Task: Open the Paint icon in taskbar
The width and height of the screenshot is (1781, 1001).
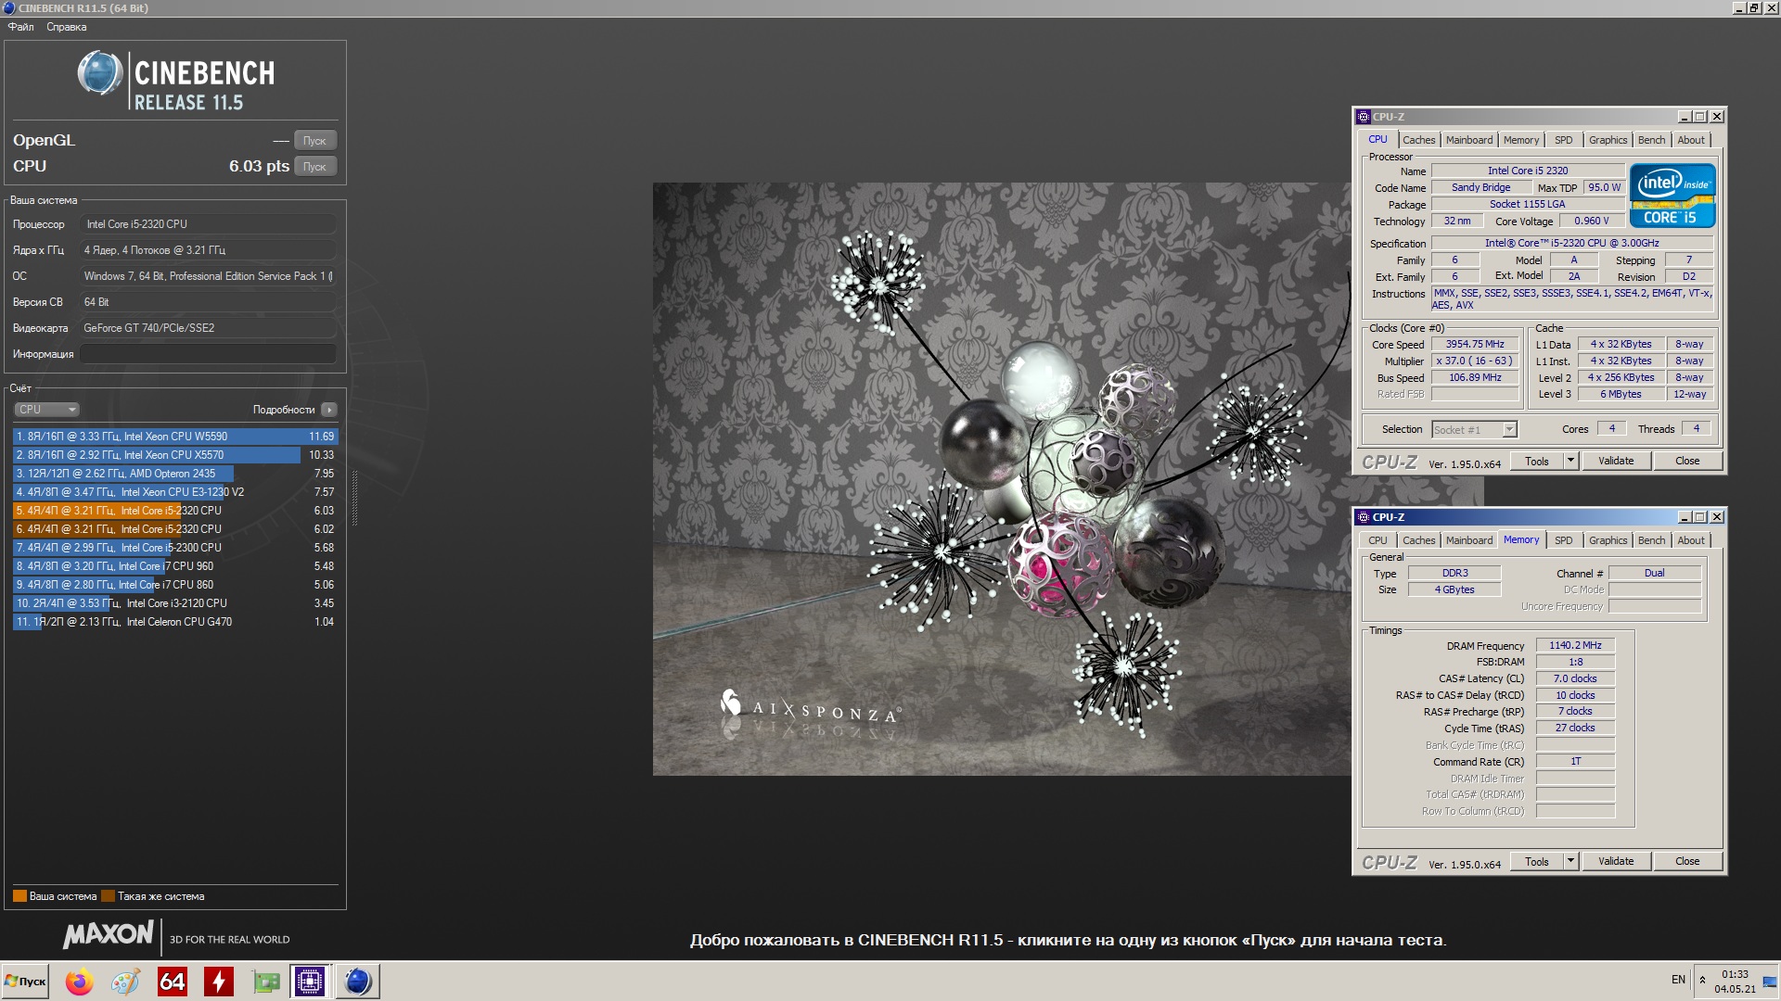Action: [125, 982]
